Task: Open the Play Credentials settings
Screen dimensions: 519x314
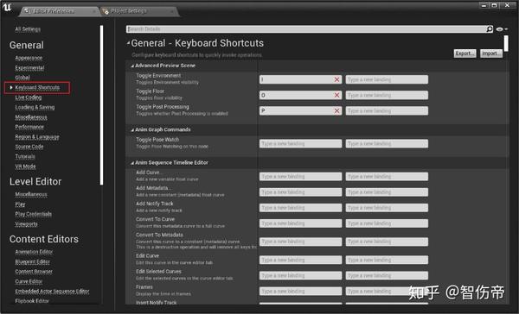Action: tap(33, 214)
